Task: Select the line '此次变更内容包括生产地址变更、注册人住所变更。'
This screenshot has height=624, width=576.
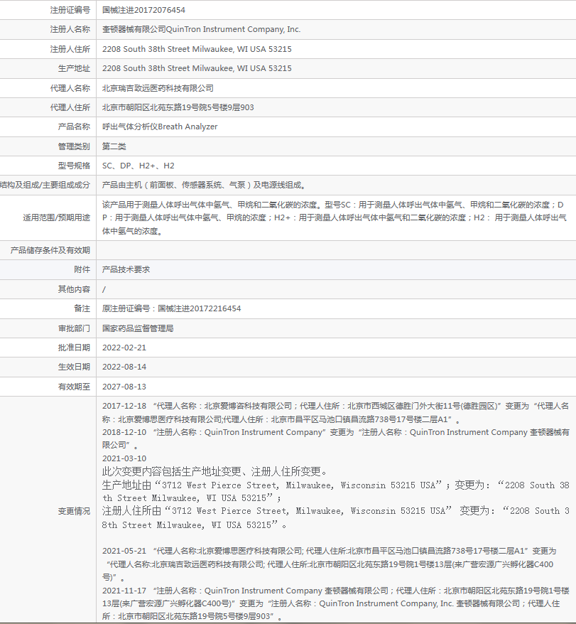Action: pyautogui.click(x=214, y=472)
